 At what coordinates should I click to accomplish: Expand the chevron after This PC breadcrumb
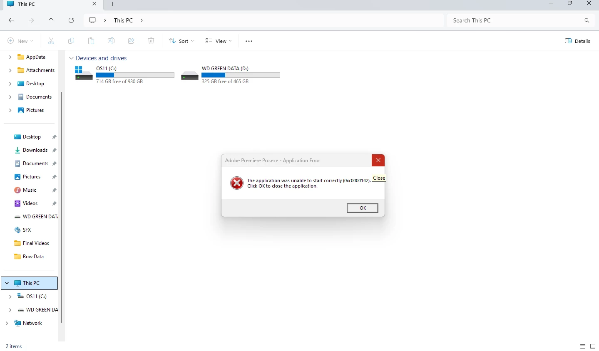[x=142, y=20]
